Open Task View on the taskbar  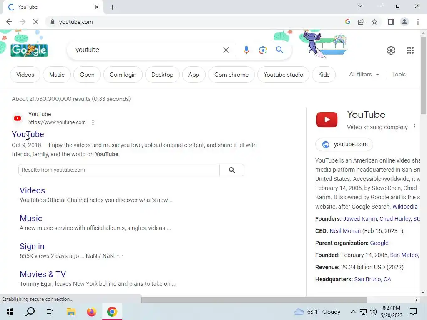pos(50,312)
